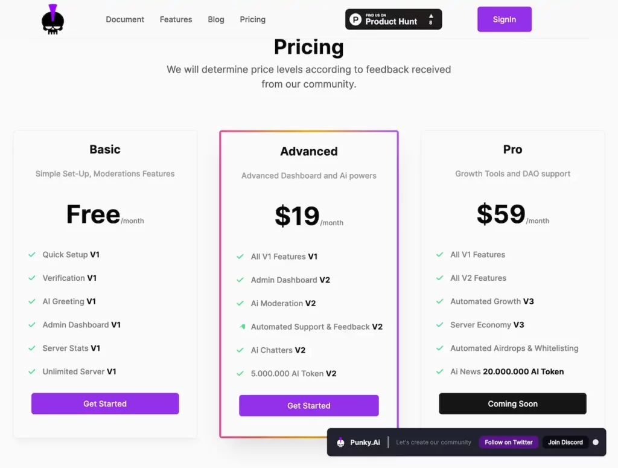Click the checkmark beside "Automated Airdrops & Whitelisting"
This screenshot has height=468, width=618.
pyautogui.click(x=440, y=348)
